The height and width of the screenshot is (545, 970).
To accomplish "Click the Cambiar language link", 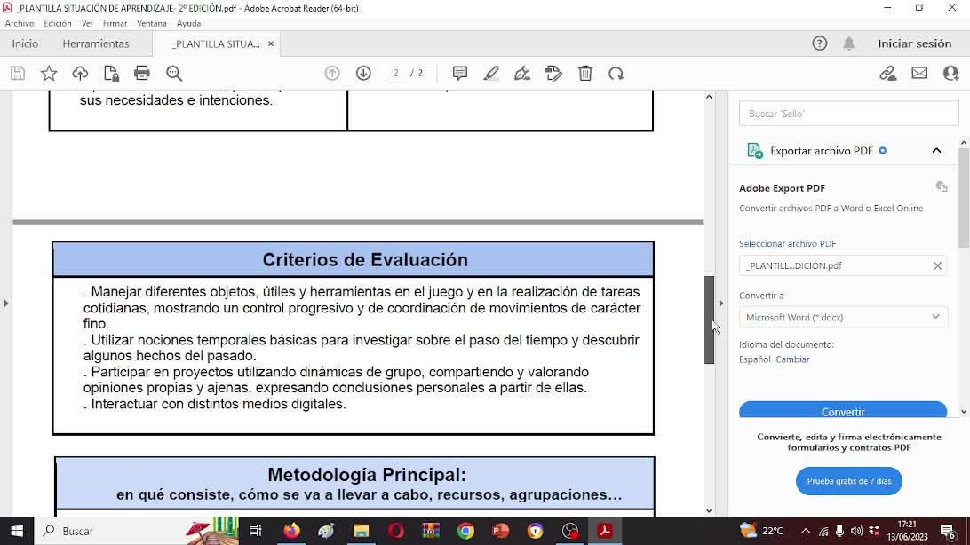I will tap(792, 359).
